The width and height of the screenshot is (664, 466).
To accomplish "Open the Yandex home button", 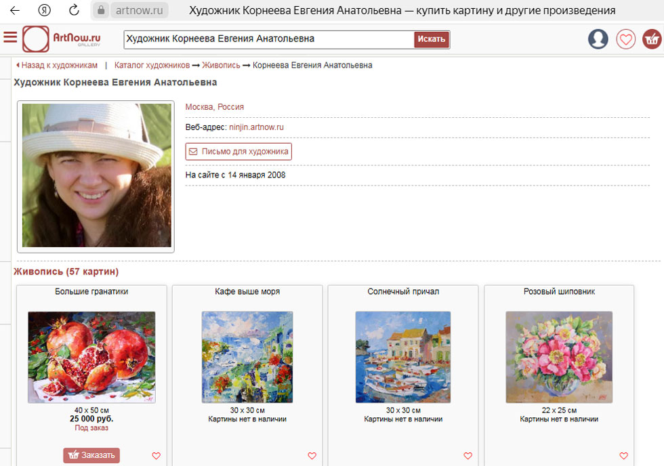I will [x=45, y=10].
